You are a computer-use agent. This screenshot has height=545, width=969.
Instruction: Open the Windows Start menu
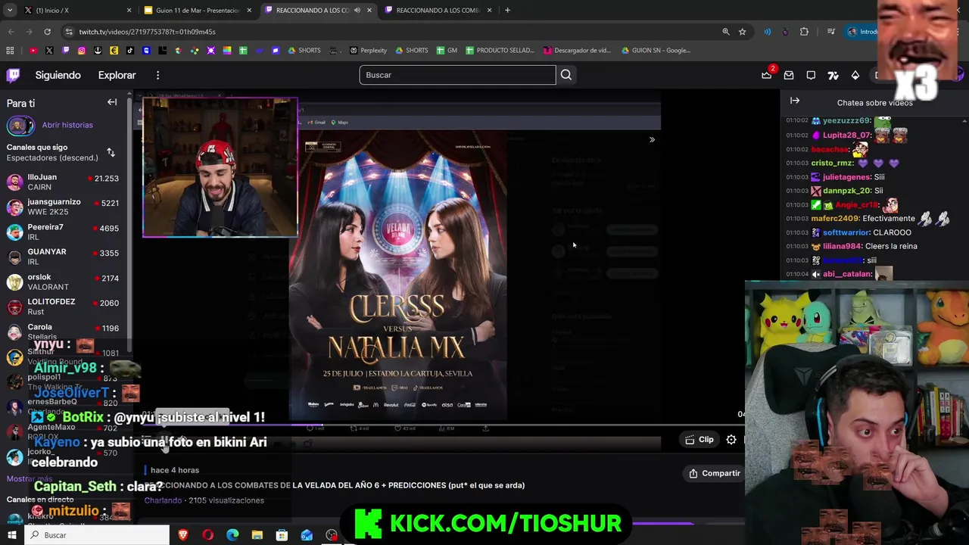coord(11,535)
